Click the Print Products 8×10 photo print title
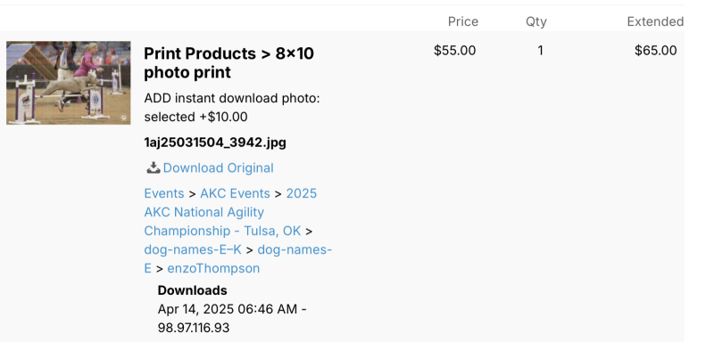 [x=228, y=62]
